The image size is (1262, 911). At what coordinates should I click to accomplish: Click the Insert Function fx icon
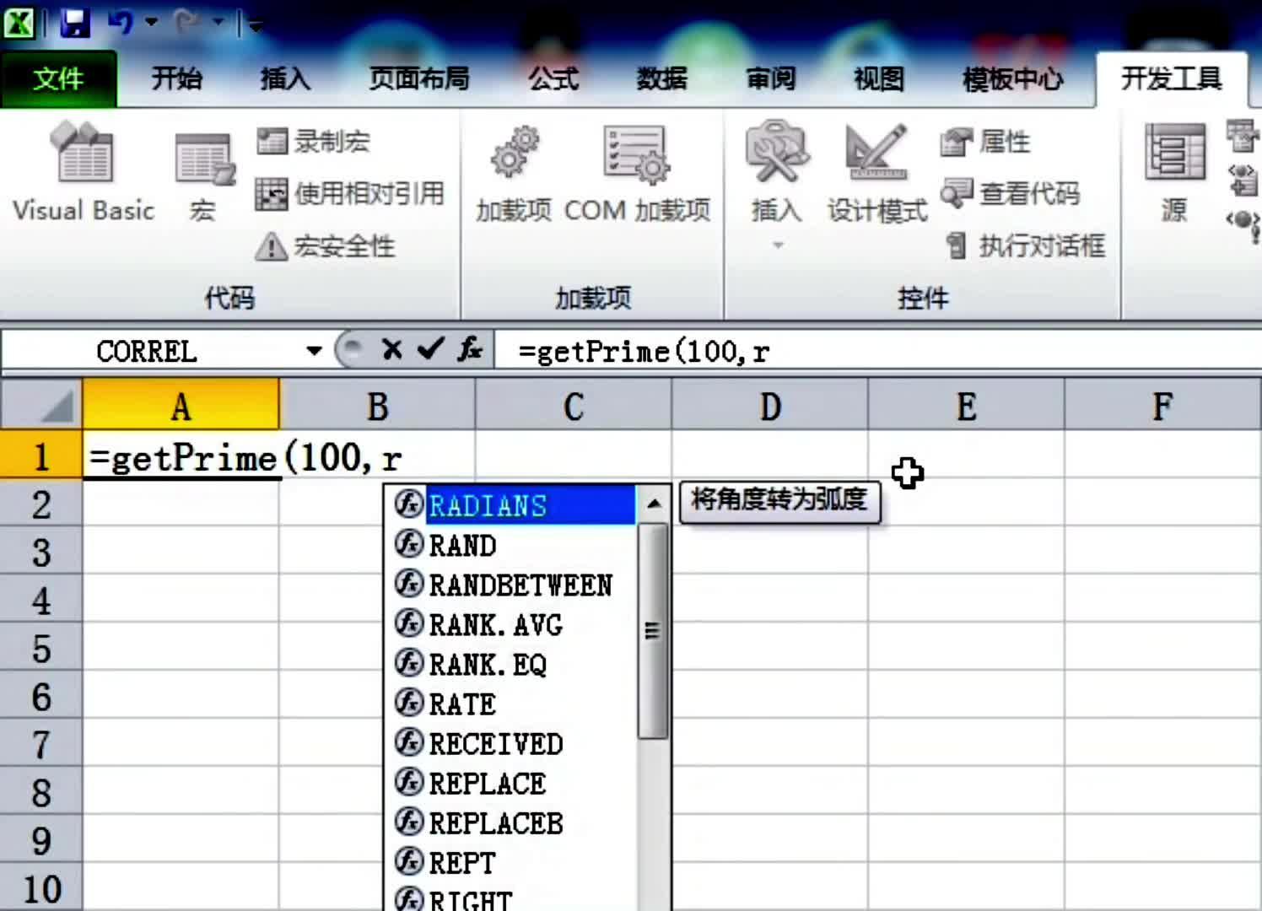469,349
